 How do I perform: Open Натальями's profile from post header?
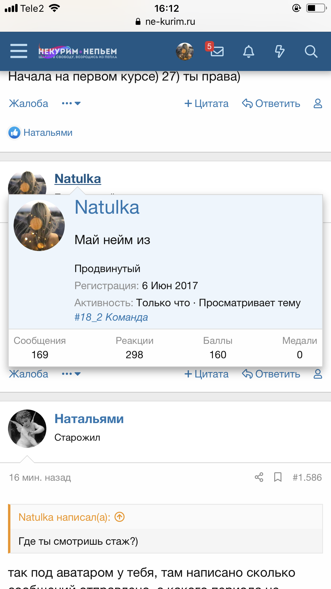89,419
